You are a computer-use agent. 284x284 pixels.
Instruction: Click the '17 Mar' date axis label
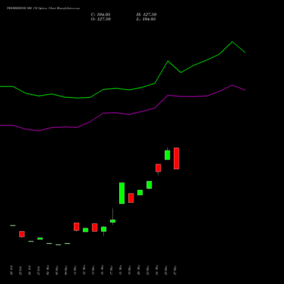tap(111, 270)
